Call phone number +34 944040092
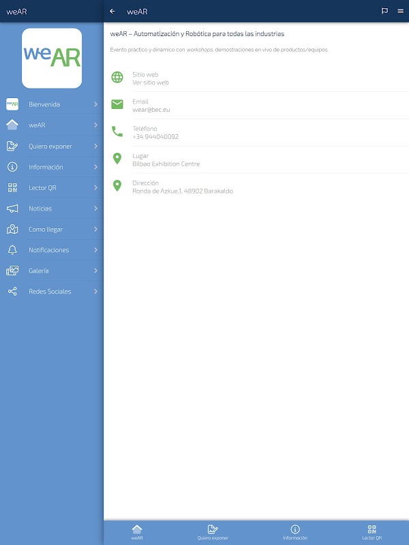Image resolution: width=409 pixels, height=545 pixels. point(155,137)
